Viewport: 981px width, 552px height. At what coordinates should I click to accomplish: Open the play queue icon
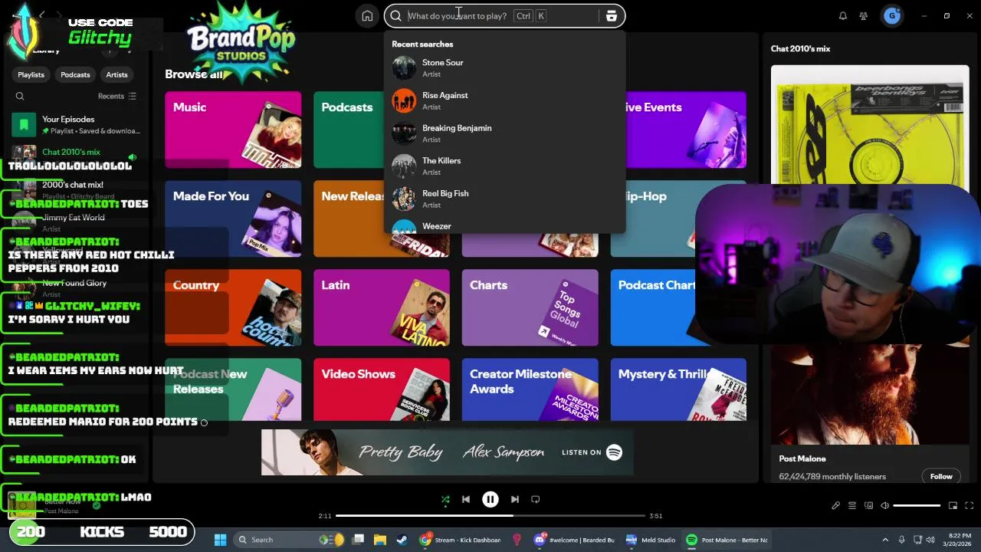point(852,505)
